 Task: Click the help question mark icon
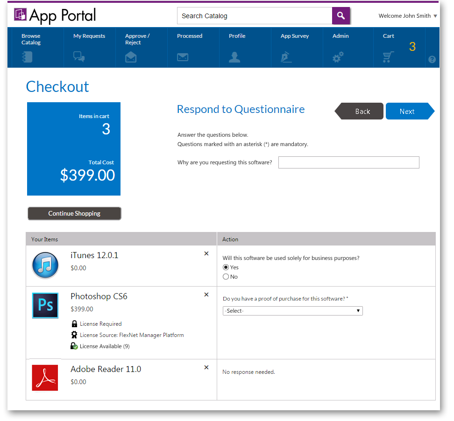432,60
